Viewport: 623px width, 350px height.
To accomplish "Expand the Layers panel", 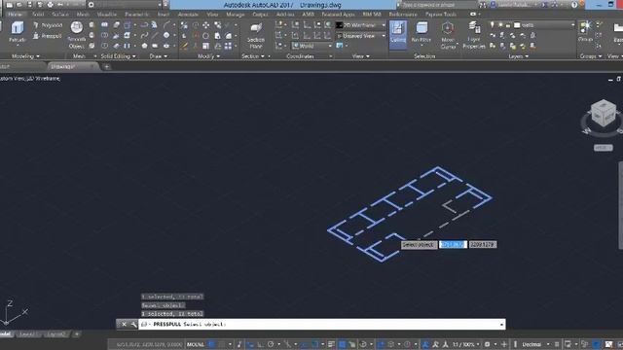I will [519, 56].
